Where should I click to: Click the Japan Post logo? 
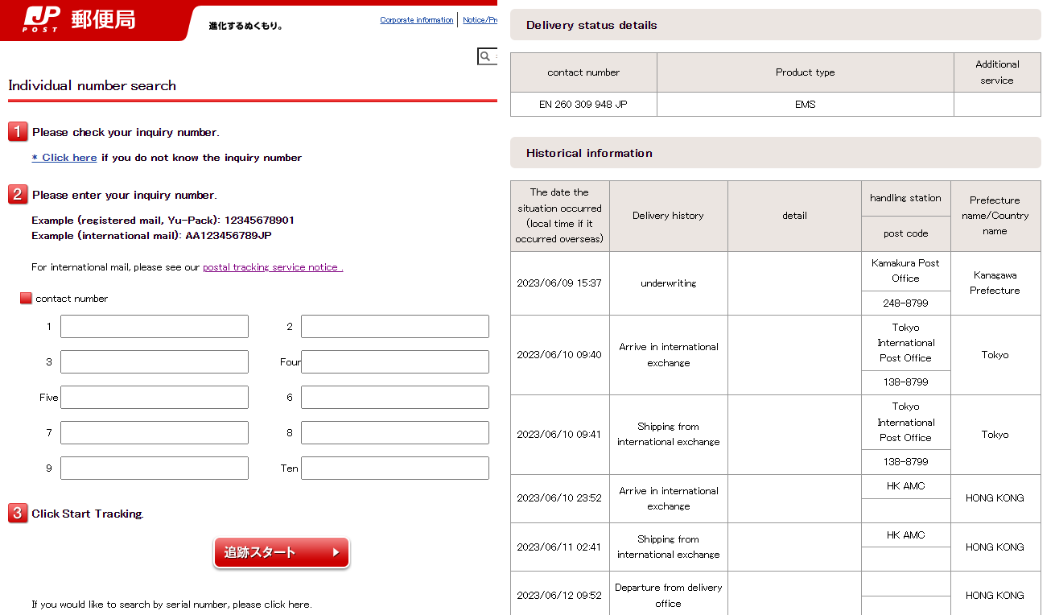[x=79, y=19]
